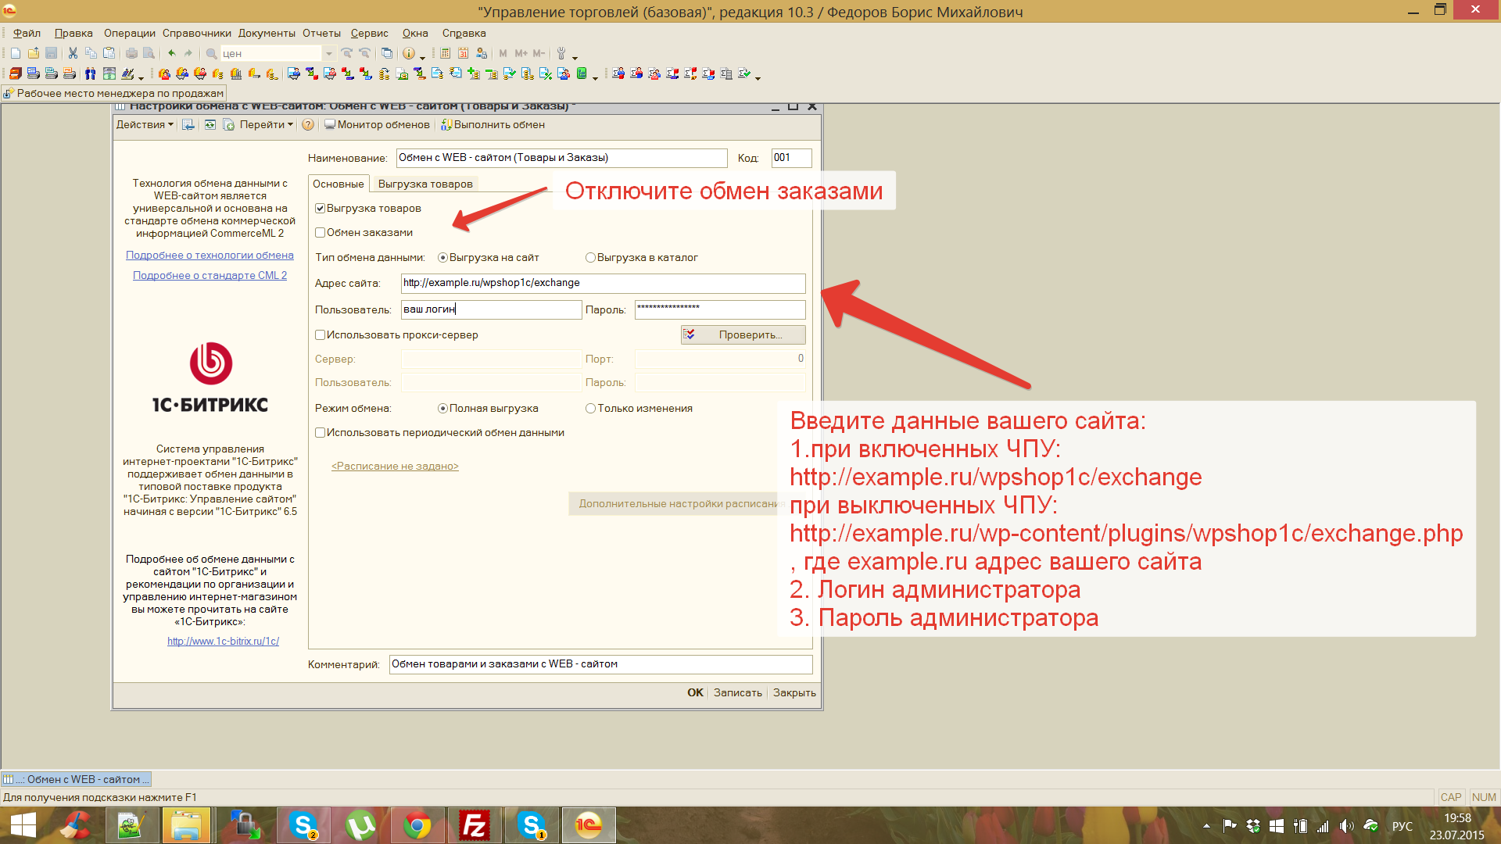The image size is (1501, 844).
Task: Click the Пароль input field
Action: 719,309
